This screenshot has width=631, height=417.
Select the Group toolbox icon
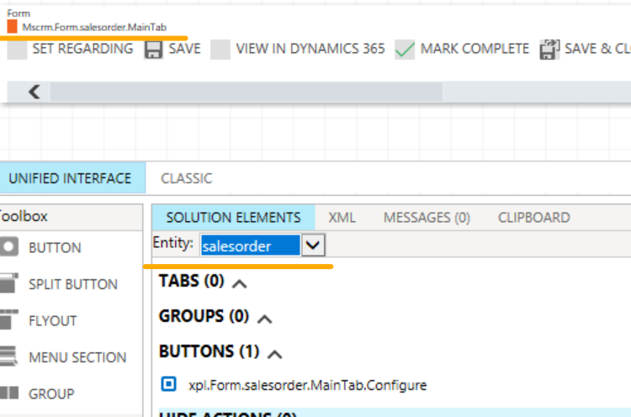click(9, 393)
